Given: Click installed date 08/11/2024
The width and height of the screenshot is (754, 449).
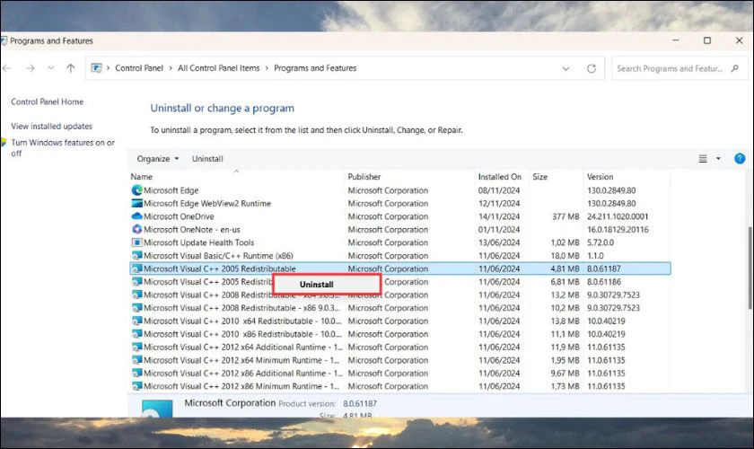Looking at the screenshot, I should click(499, 190).
